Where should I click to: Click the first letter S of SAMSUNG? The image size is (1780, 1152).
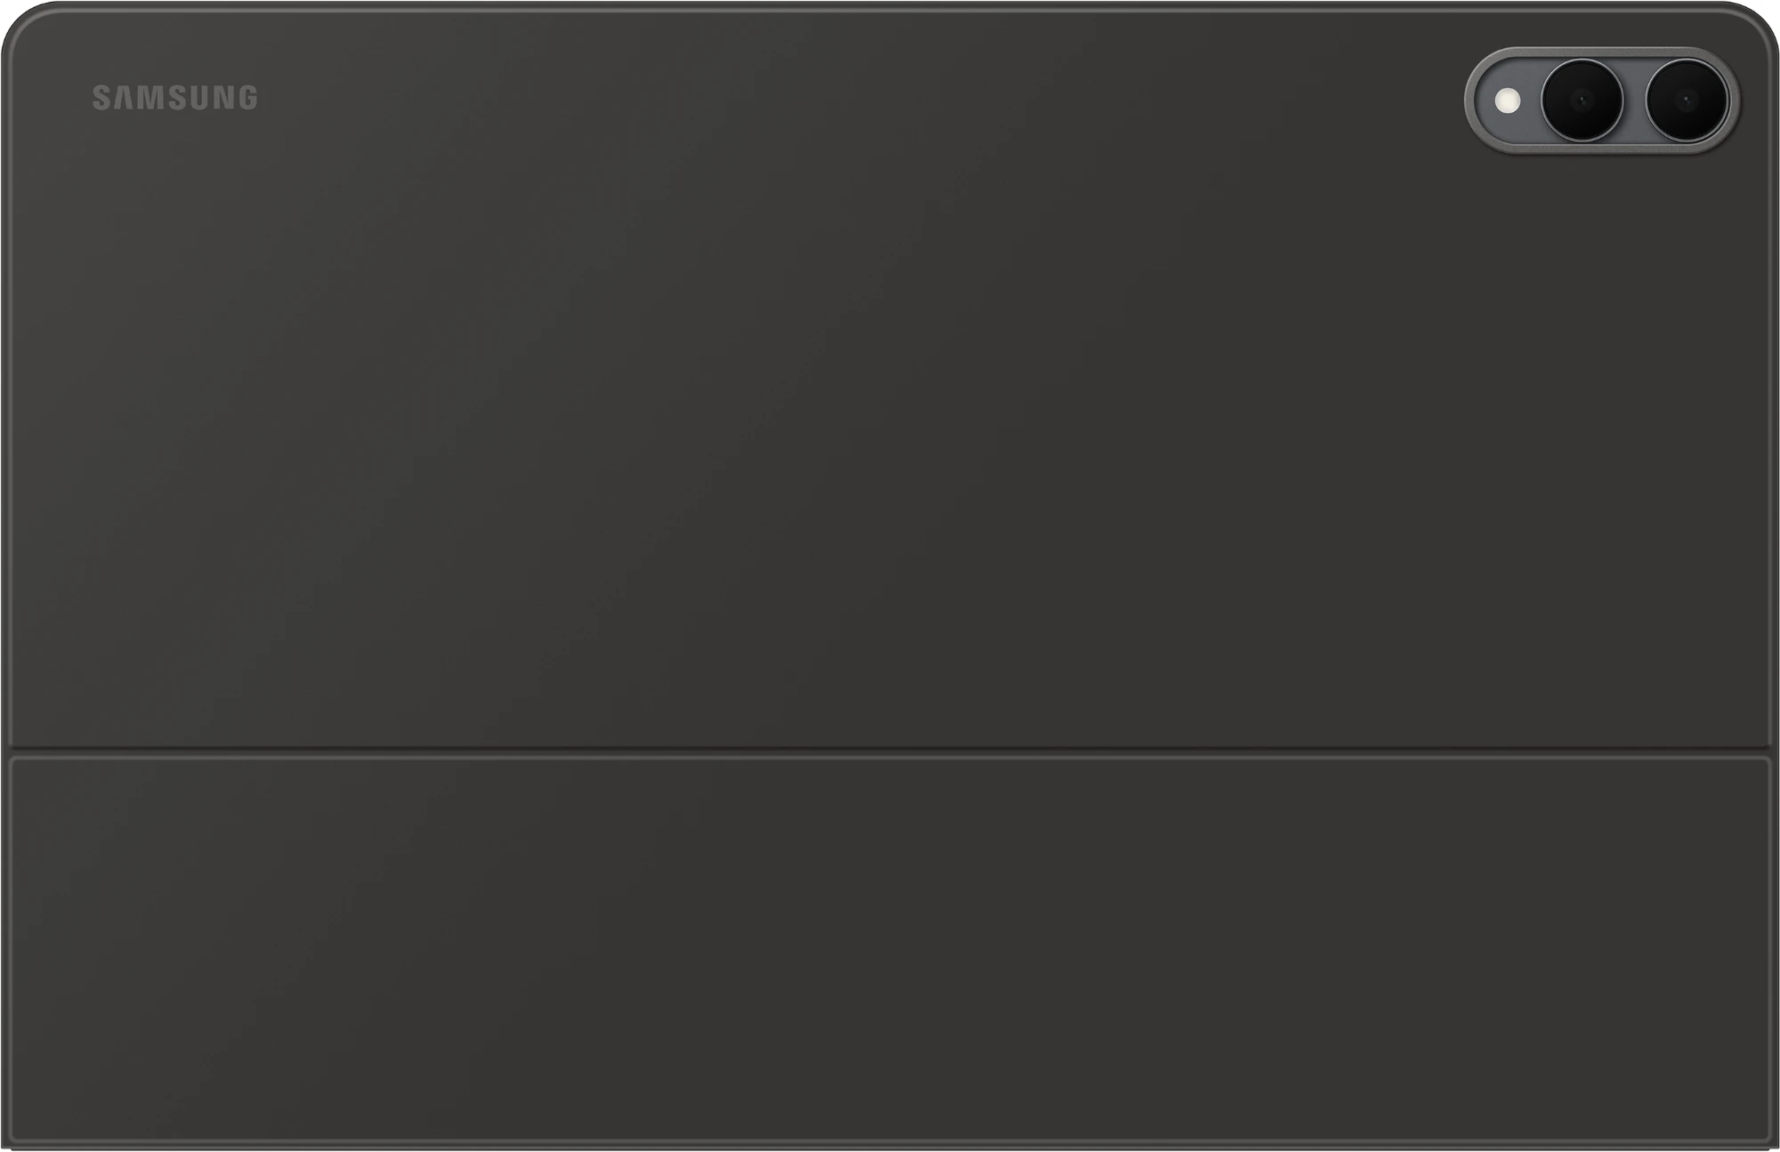(x=103, y=98)
